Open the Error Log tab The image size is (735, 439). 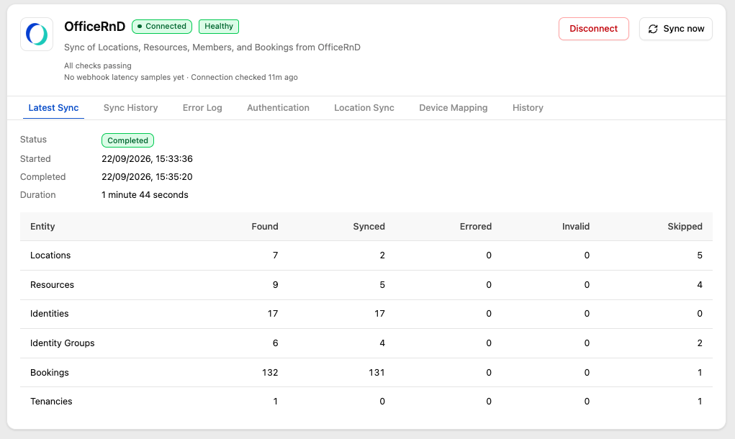click(202, 108)
